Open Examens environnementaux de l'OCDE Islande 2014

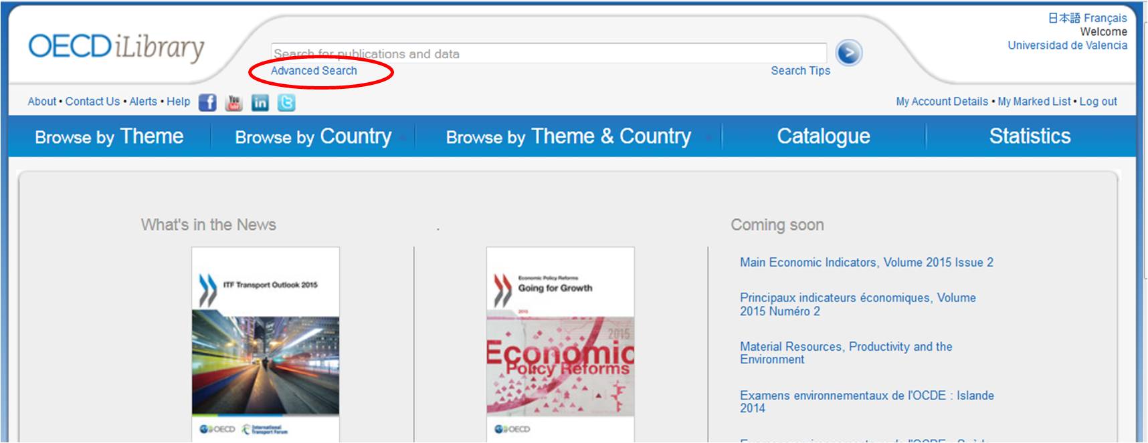pos(867,402)
